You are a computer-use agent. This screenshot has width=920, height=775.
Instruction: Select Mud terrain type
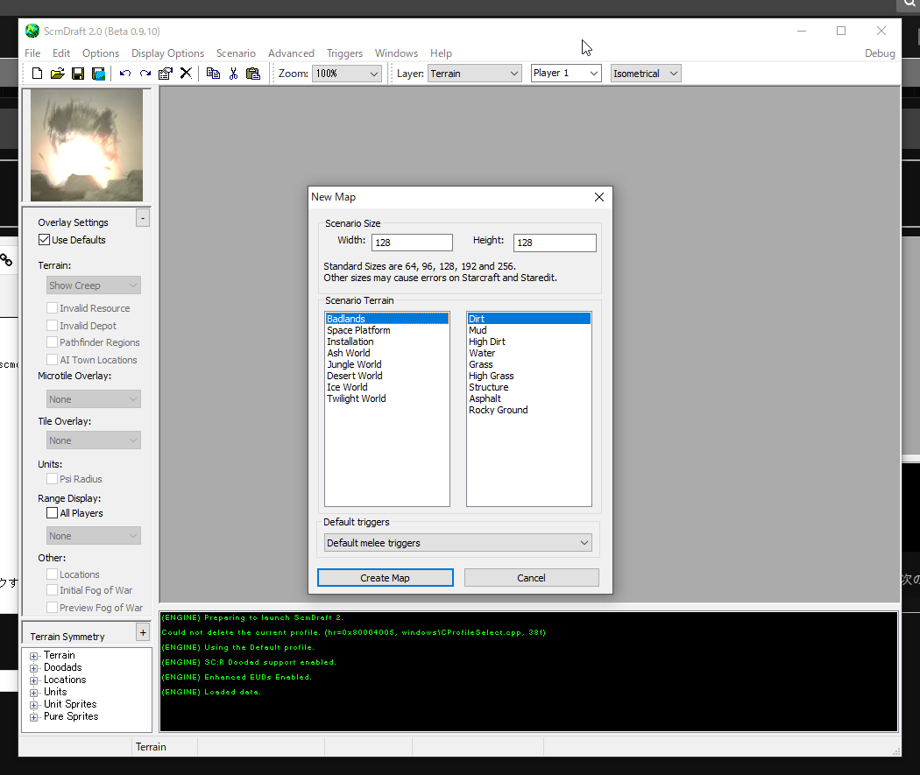coord(529,330)
